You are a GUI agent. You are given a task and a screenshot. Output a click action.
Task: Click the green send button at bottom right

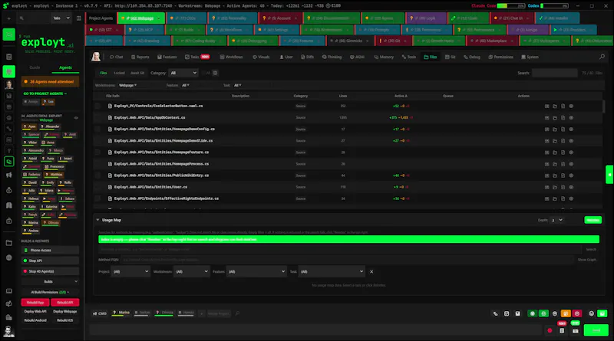[596, 330]
